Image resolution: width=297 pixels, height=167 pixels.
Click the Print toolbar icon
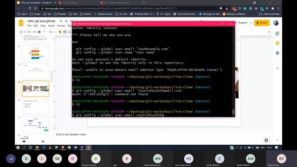[x=39, y=32]
